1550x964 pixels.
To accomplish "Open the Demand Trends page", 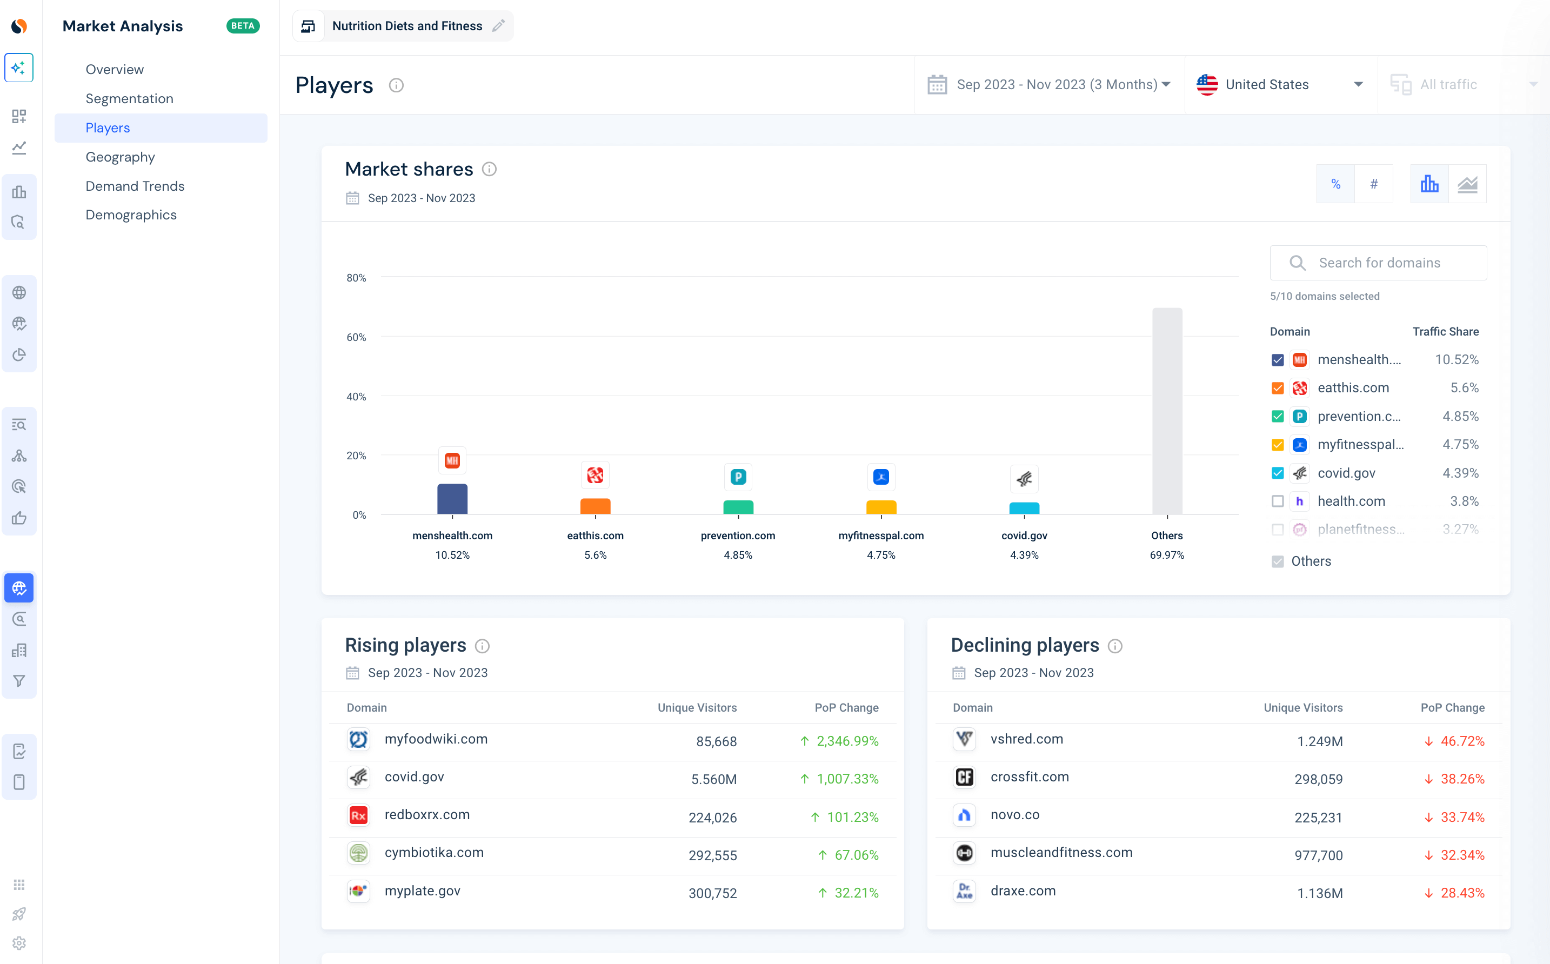I will pyautogui.click(x=135, y=185).
